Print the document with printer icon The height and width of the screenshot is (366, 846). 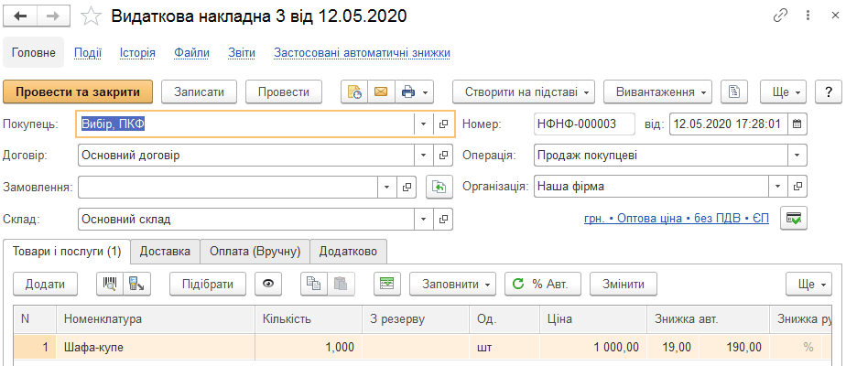tap(408, 92)
